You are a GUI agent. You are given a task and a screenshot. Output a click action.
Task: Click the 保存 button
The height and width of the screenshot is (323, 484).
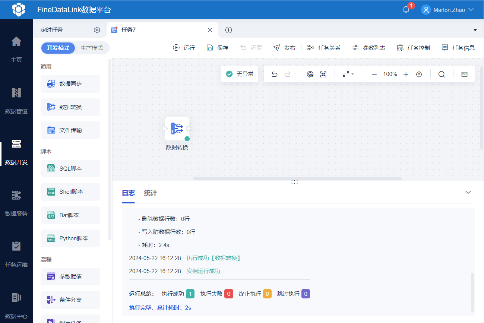pyautogui.click(x=217, y=48)
